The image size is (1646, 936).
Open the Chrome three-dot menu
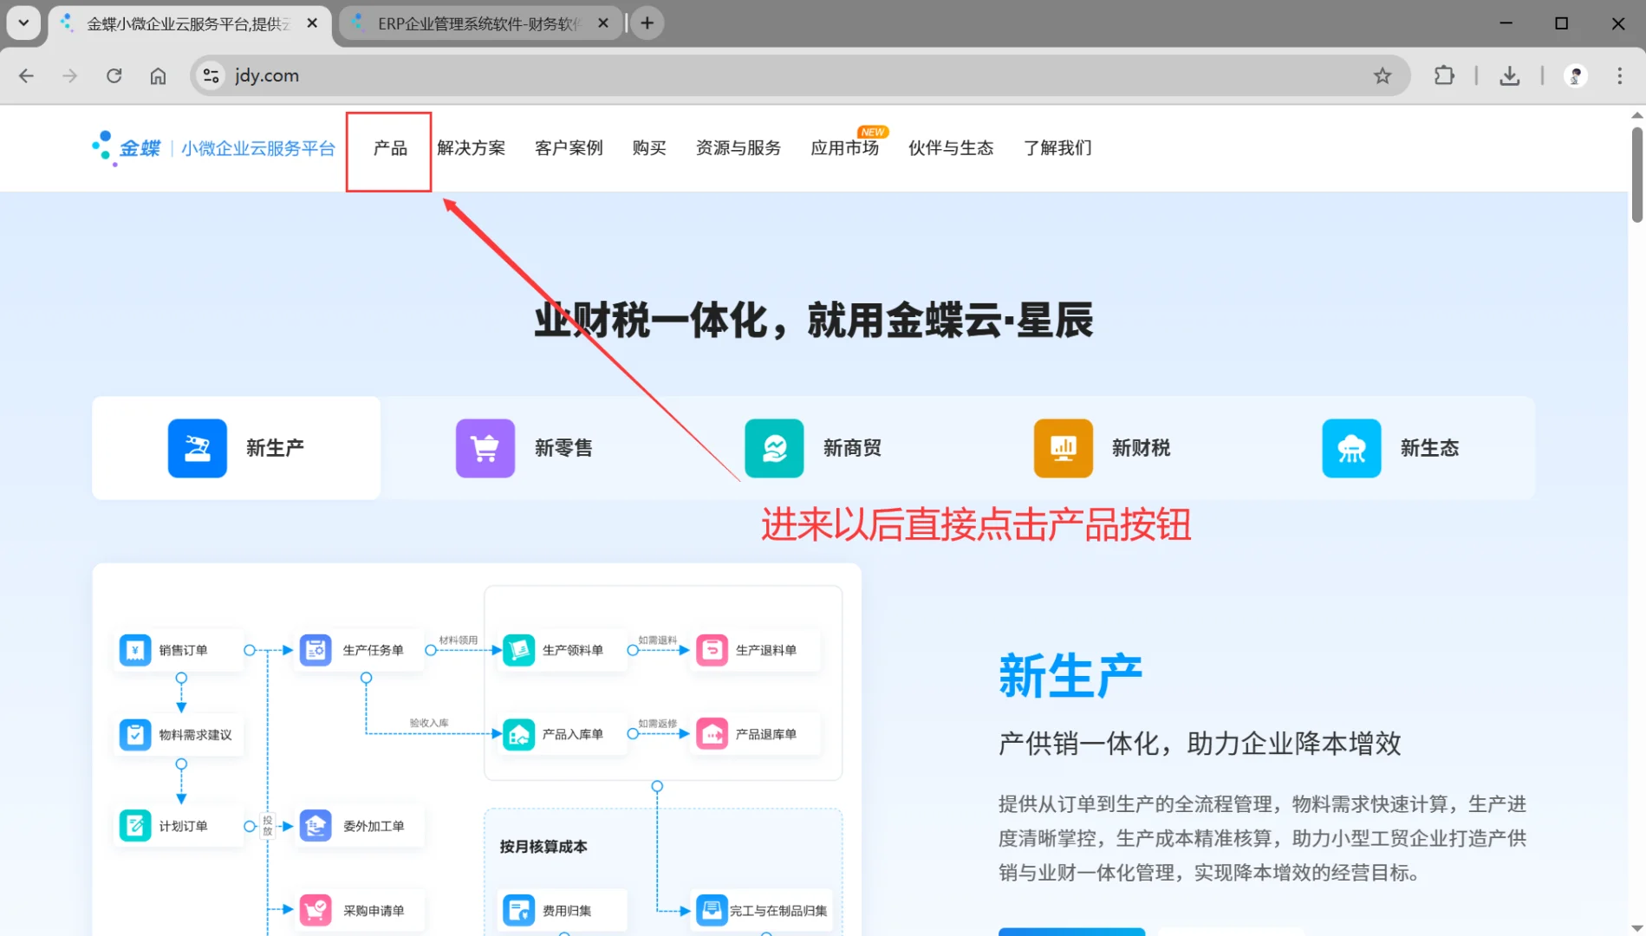click(1619, 75)
